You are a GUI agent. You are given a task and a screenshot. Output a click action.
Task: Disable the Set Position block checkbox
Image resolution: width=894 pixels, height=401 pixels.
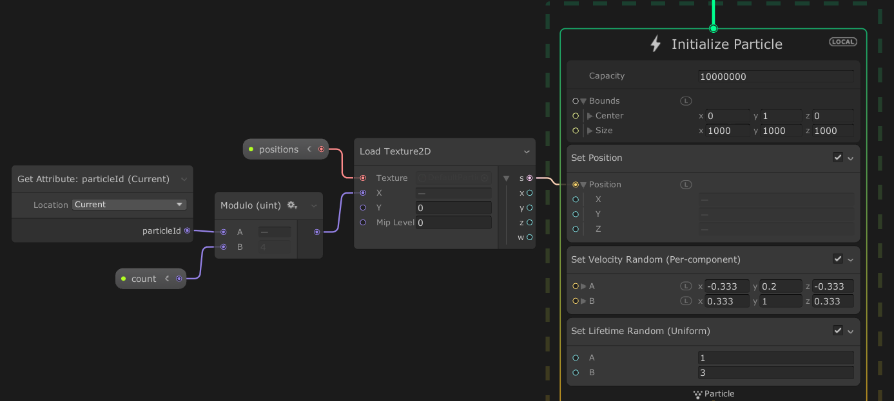(837, 157)
